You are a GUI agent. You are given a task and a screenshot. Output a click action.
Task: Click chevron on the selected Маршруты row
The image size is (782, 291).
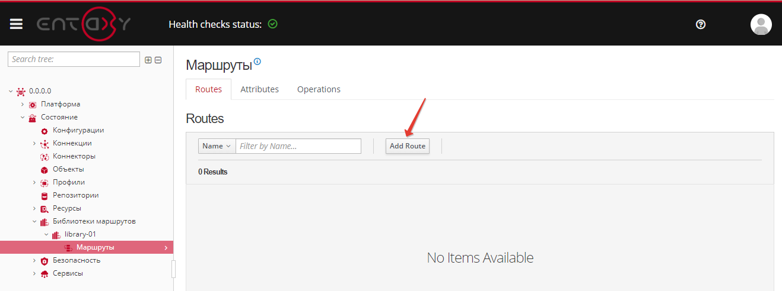click(x=166, y=248)
